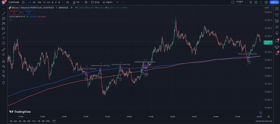Open the candlestick chart style selector
Screen dimensions: 280x124
[68, 2]
